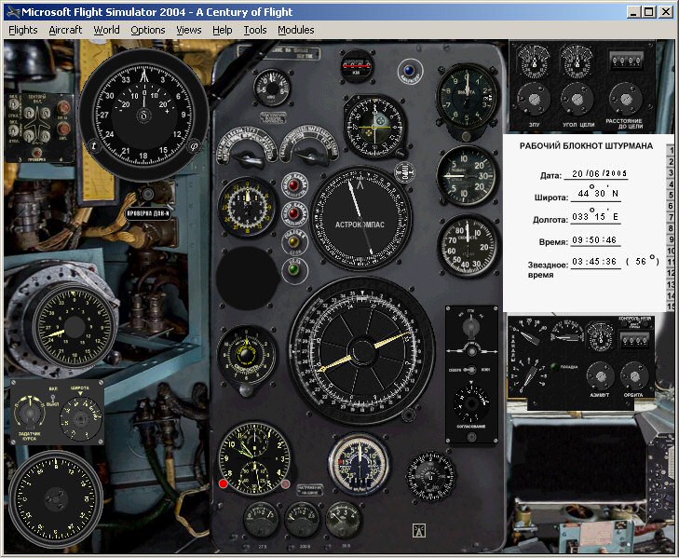Turn the ЗАДАТЧИК КУРСА knob

29,413
